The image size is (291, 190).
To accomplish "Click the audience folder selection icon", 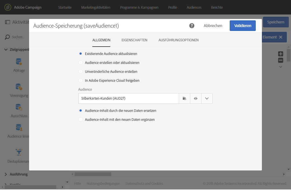I will [184, 98].
